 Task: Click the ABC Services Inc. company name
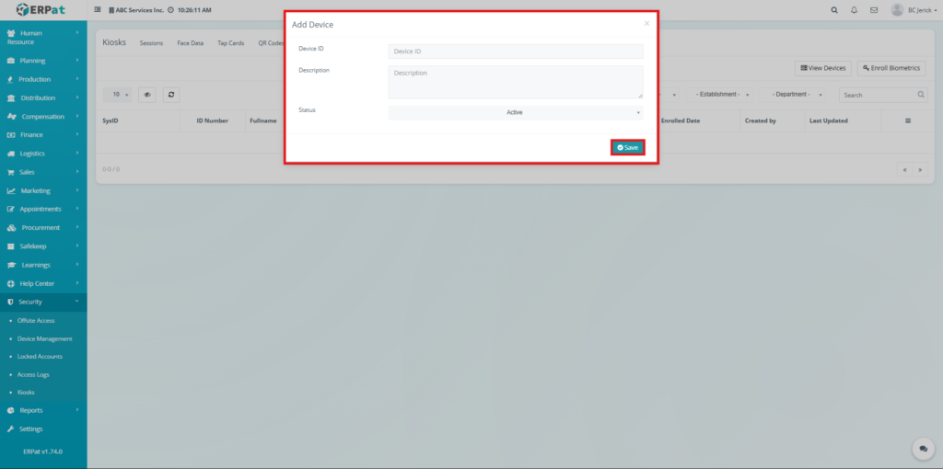(140, 10)
